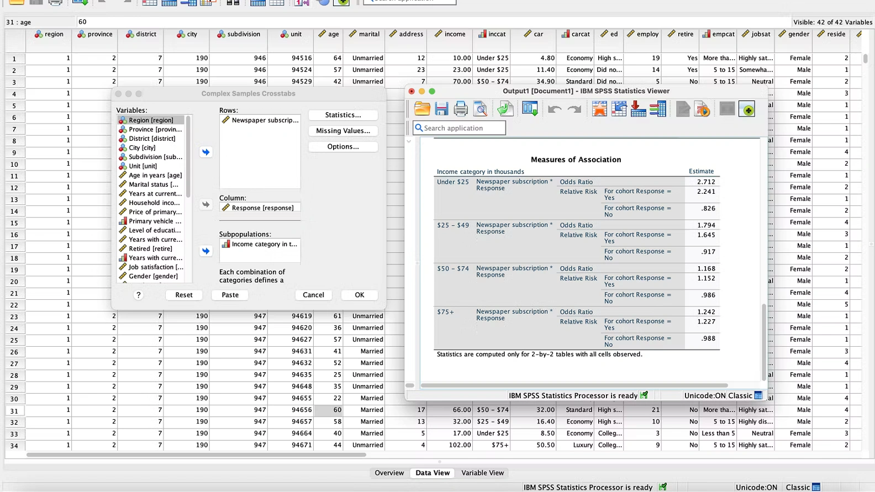Viewport: 875px width, 492px height.
Task: Move variable to Rows with arrow button
Action: coord(205,152)
